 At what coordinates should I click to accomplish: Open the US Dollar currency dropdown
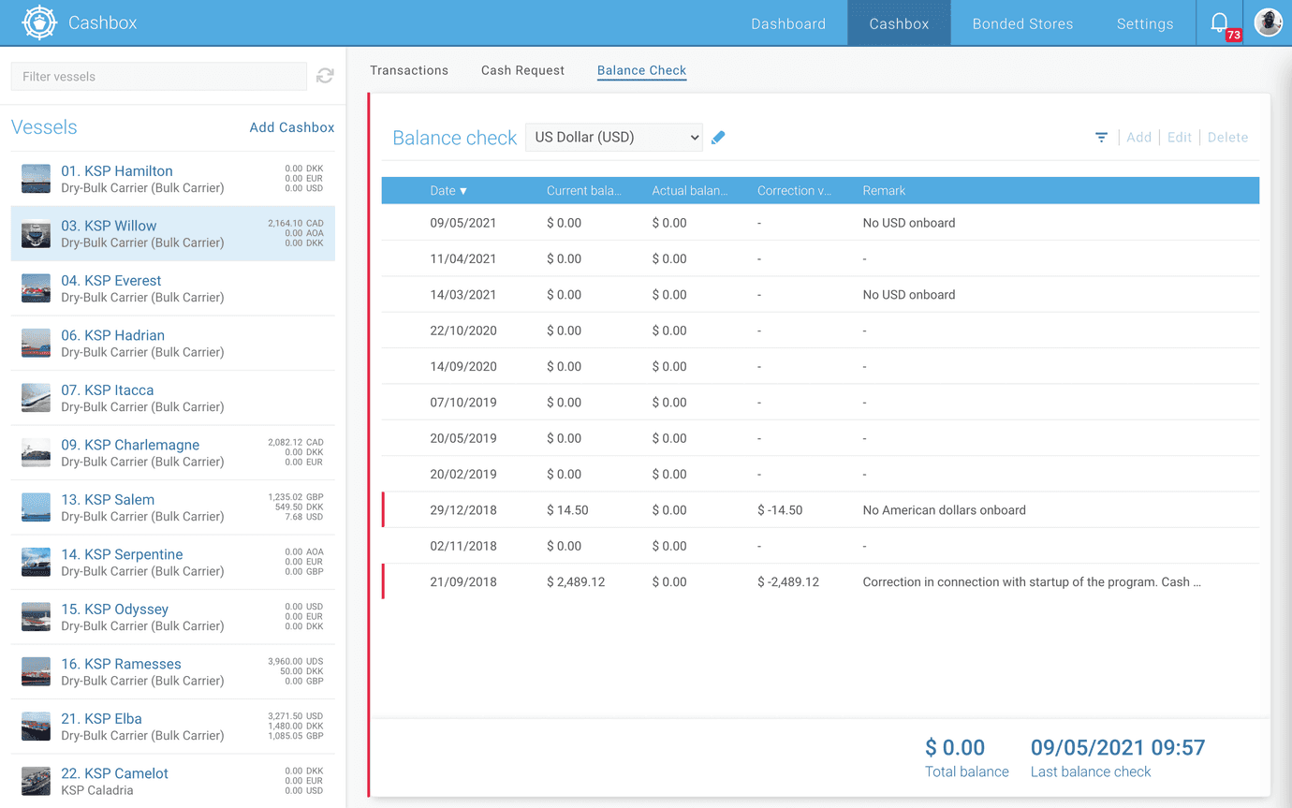pos(613,138)
